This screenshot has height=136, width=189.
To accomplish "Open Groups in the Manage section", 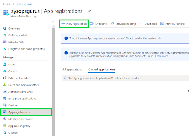I will (13, 71).
